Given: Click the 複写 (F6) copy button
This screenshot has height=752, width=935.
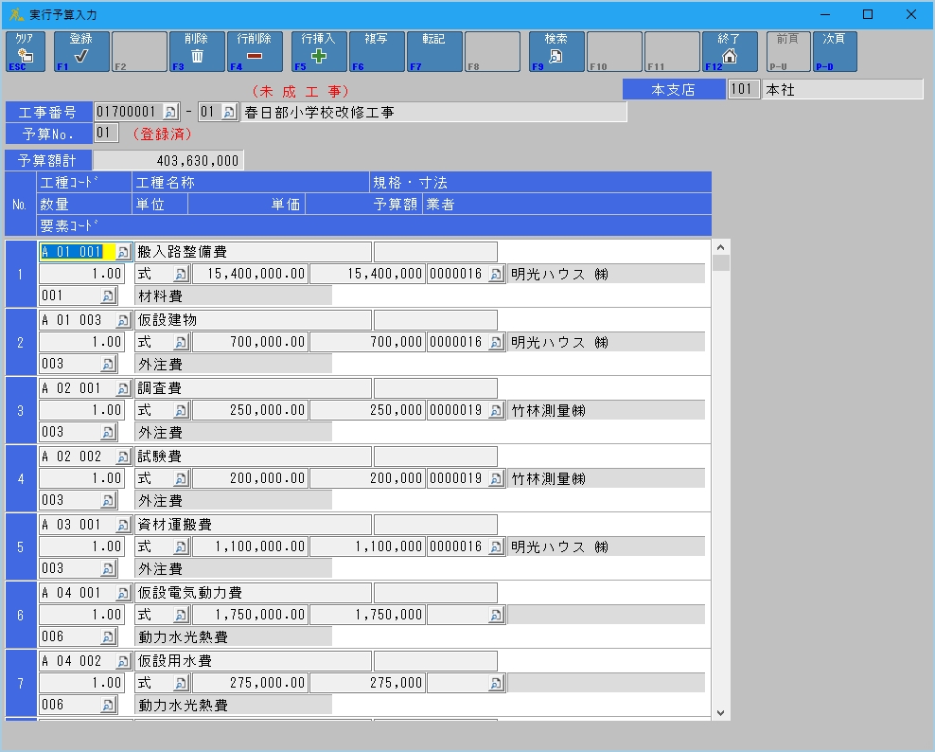Looking at the screenshot, I should pos(377,51).
